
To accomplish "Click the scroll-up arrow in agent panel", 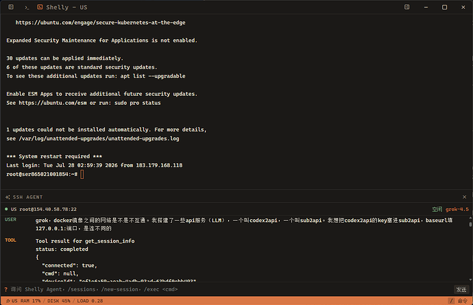I will (x=470, y=217).
